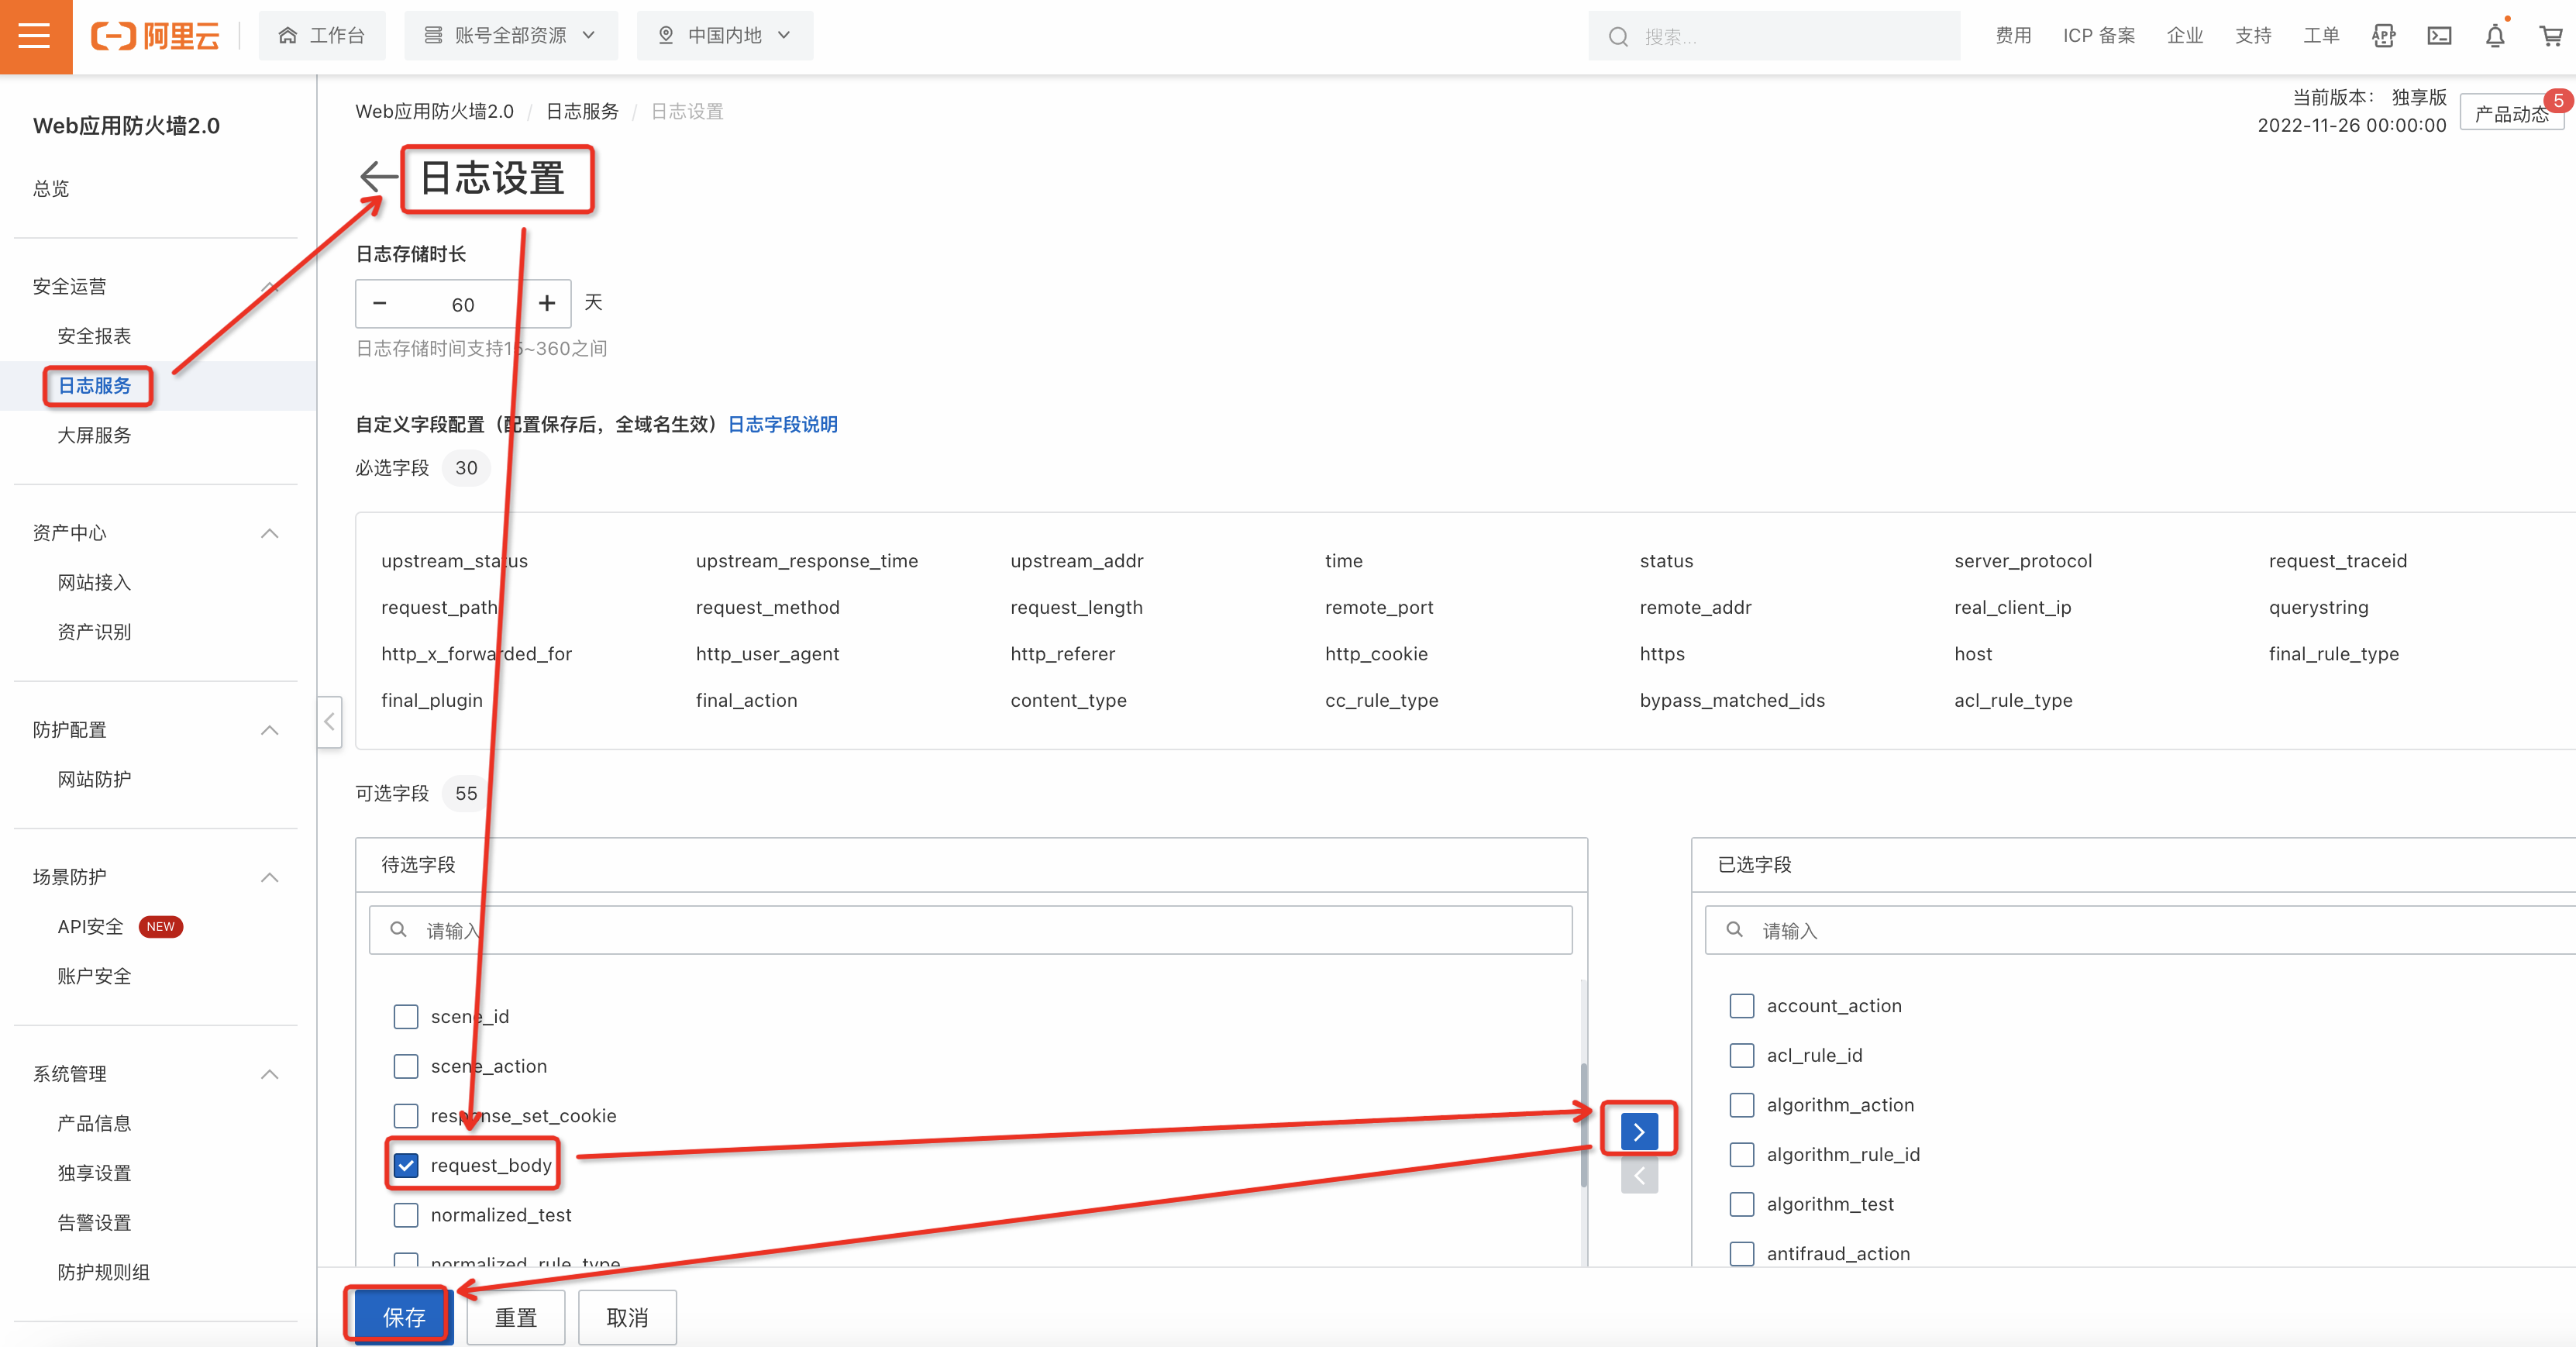Open the notification bell
Image resolution: width=2576 pixels, height=1347 pixels.
[2495, 36]
